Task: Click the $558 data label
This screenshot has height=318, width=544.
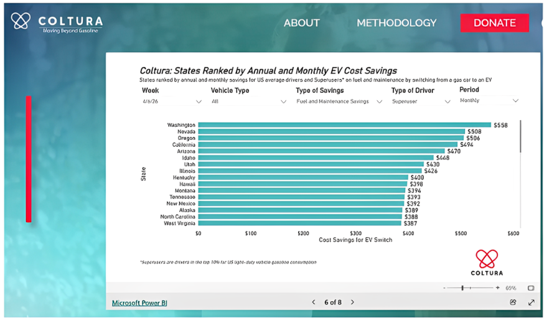Action: coord(500,125)
